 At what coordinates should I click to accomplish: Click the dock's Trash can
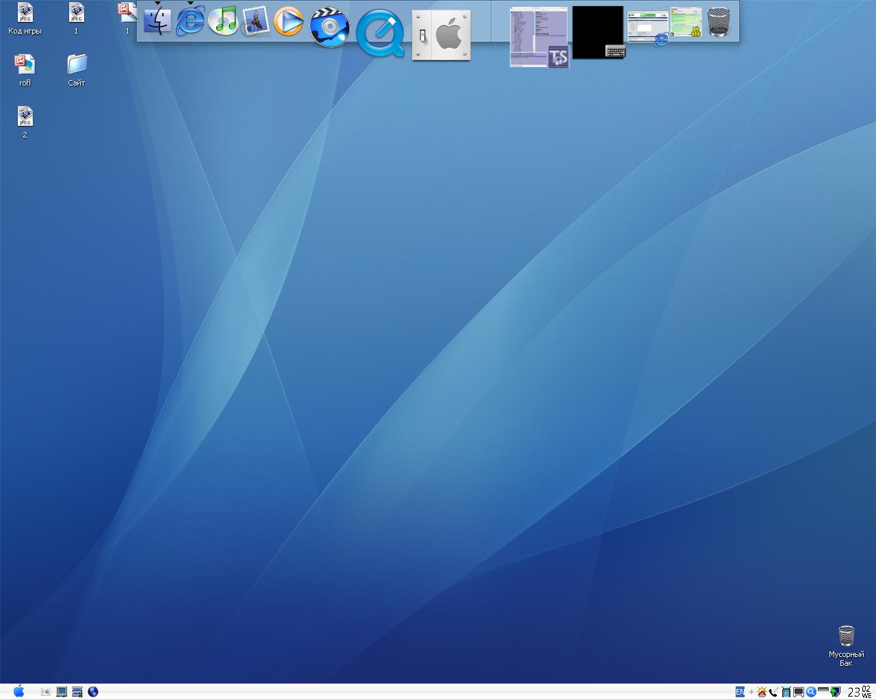(x=718, y=22)
